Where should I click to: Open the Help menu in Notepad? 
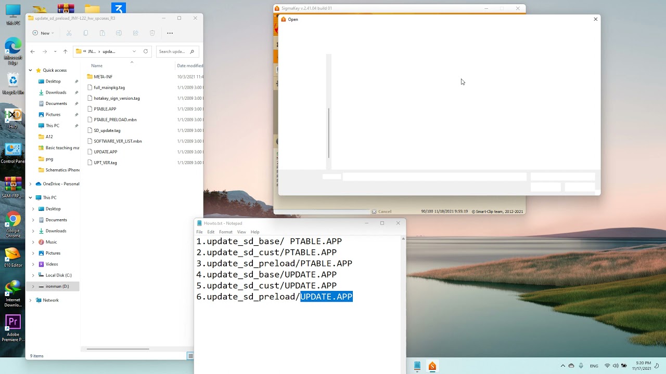255,232
